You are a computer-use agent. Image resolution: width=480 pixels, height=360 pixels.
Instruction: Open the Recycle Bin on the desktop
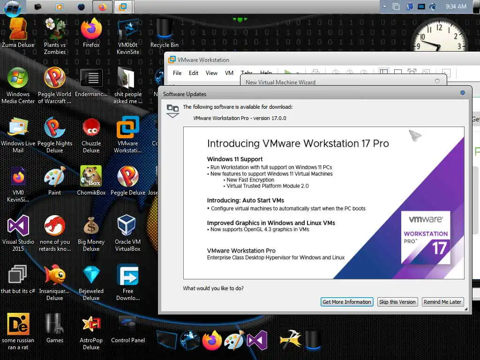[165, 32]
